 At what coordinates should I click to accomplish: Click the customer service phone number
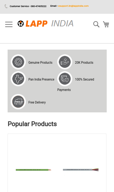click(38, 6)
